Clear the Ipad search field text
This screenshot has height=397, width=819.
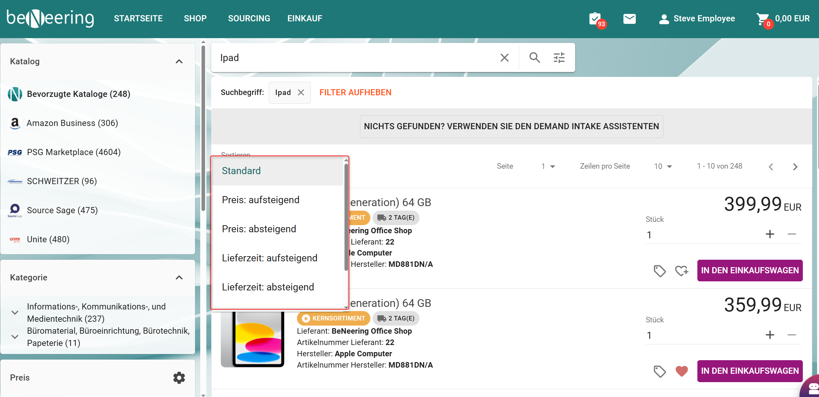click(x=504, y=57)
